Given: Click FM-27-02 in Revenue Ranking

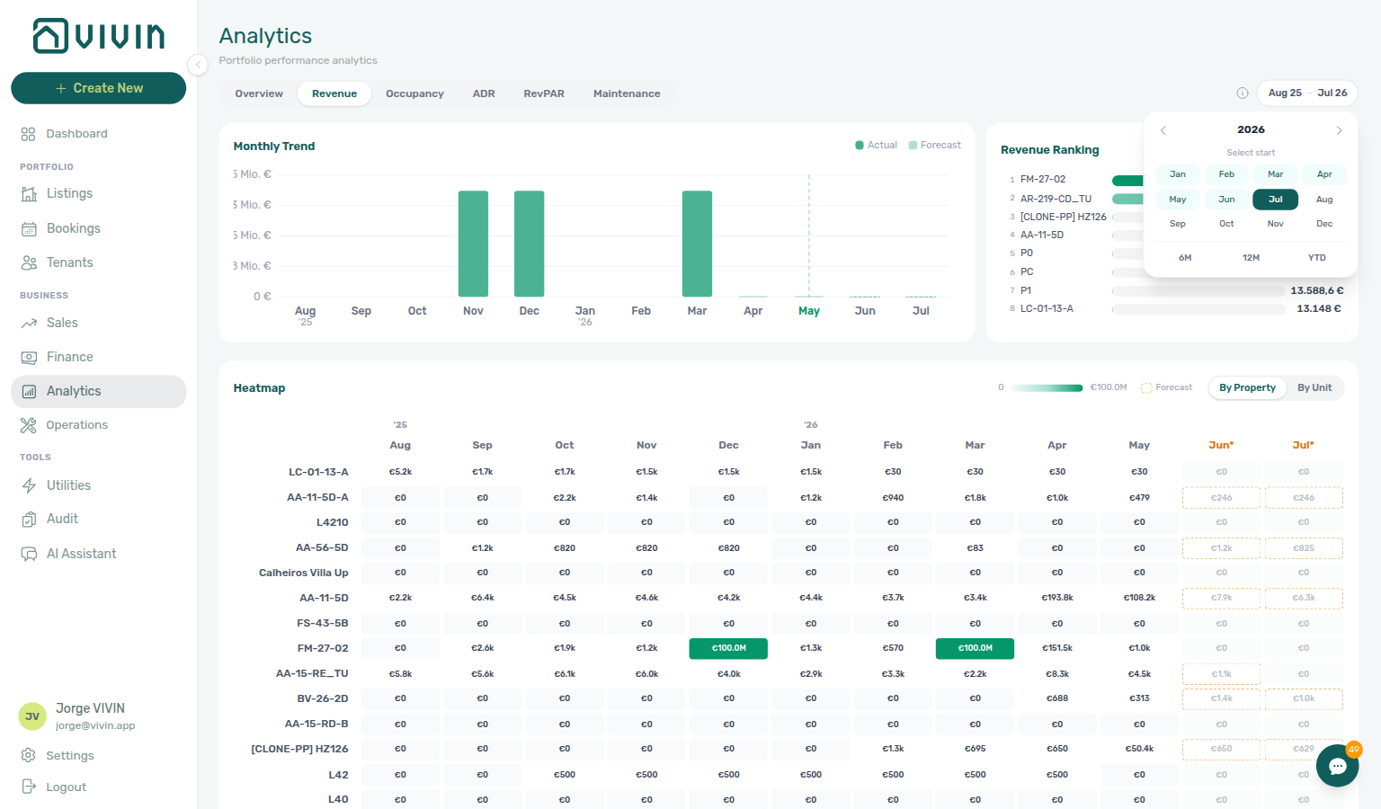Looking at the screenshot, I should pyautogui.click(x=1043, y=180).
